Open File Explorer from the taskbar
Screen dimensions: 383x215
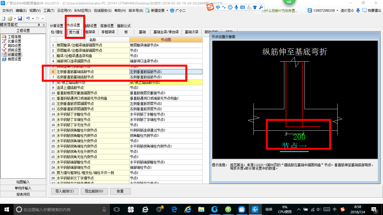[x=201, y=209]
